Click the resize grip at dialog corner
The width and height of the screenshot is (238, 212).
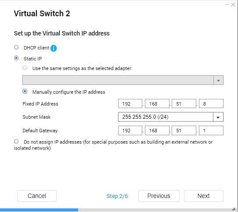pos(234,209)
